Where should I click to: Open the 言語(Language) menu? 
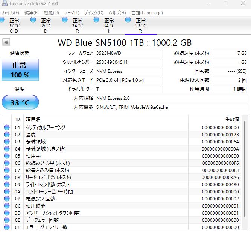pyautogui.click(x=147, y=13)
